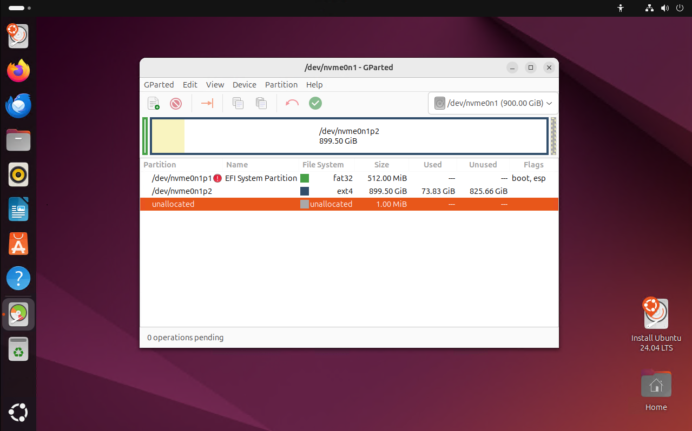Undo the last operation
The image size is (692, 431).
[x=292, y=103]
